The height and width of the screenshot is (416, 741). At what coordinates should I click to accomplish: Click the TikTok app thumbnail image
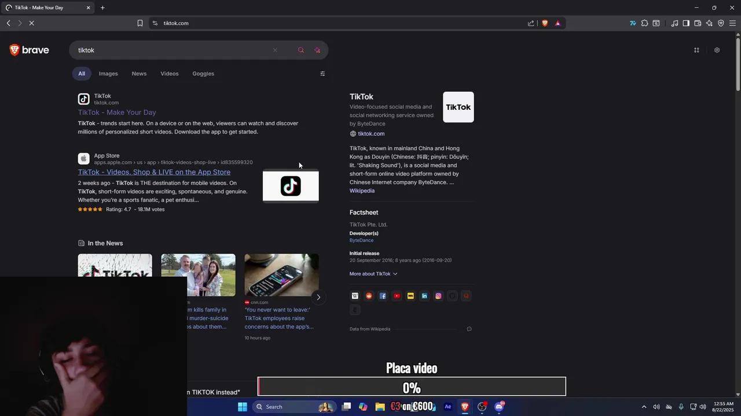[x=291, y=186]
